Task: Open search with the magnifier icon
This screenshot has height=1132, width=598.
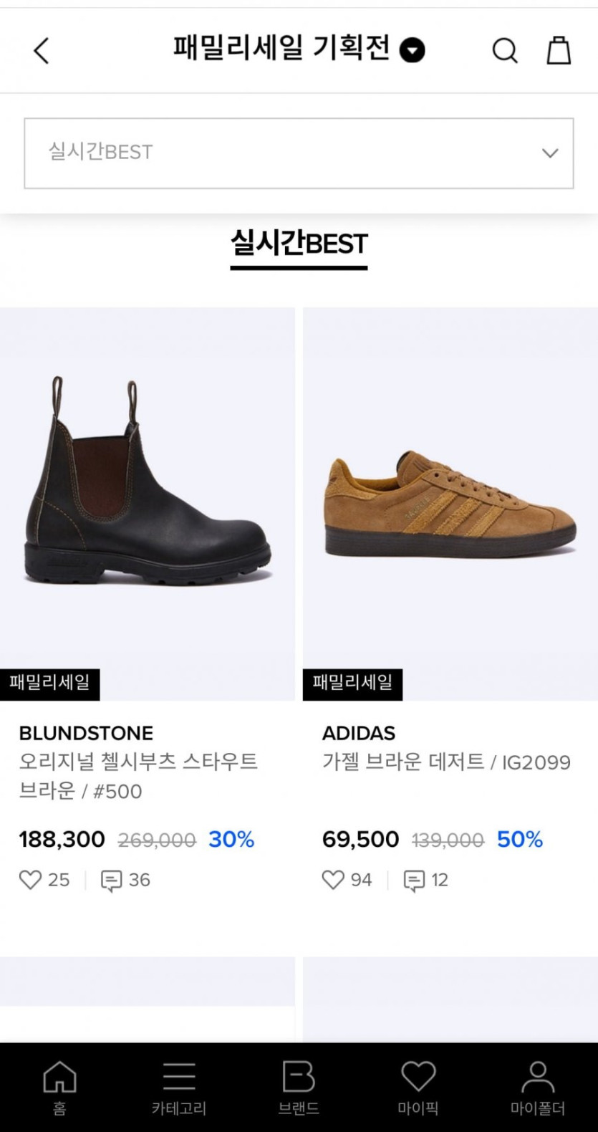Action: point(504,51)
